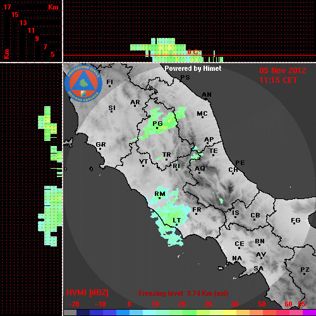
Task: Click the PS city label
Action: [185, 78]
